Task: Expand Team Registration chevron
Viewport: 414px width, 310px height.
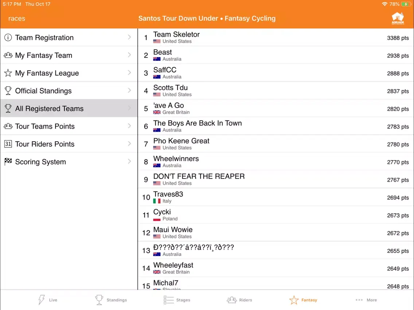Action: click(x=129, y=37)
